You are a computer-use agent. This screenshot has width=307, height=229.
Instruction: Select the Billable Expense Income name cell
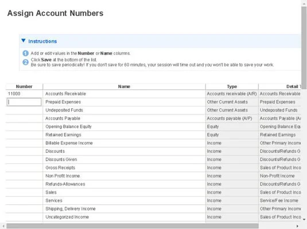coord(124,143)
